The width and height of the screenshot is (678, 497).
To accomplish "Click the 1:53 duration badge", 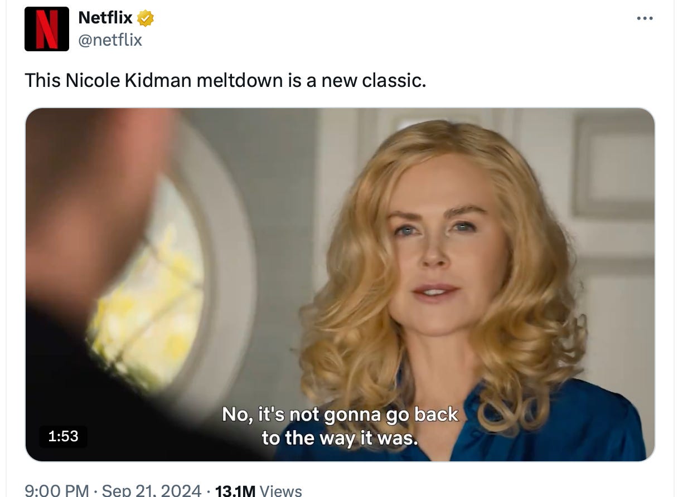I will [63, 436].
